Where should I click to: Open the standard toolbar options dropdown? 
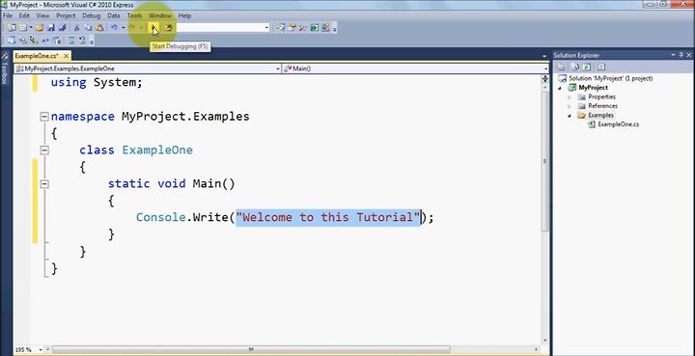click(x=335, y=29)
